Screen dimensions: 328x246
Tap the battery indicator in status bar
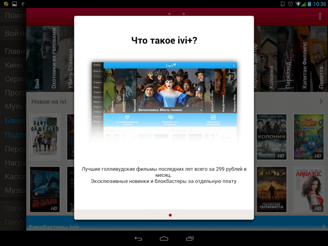pyautogui.click(x=309, y=4)
